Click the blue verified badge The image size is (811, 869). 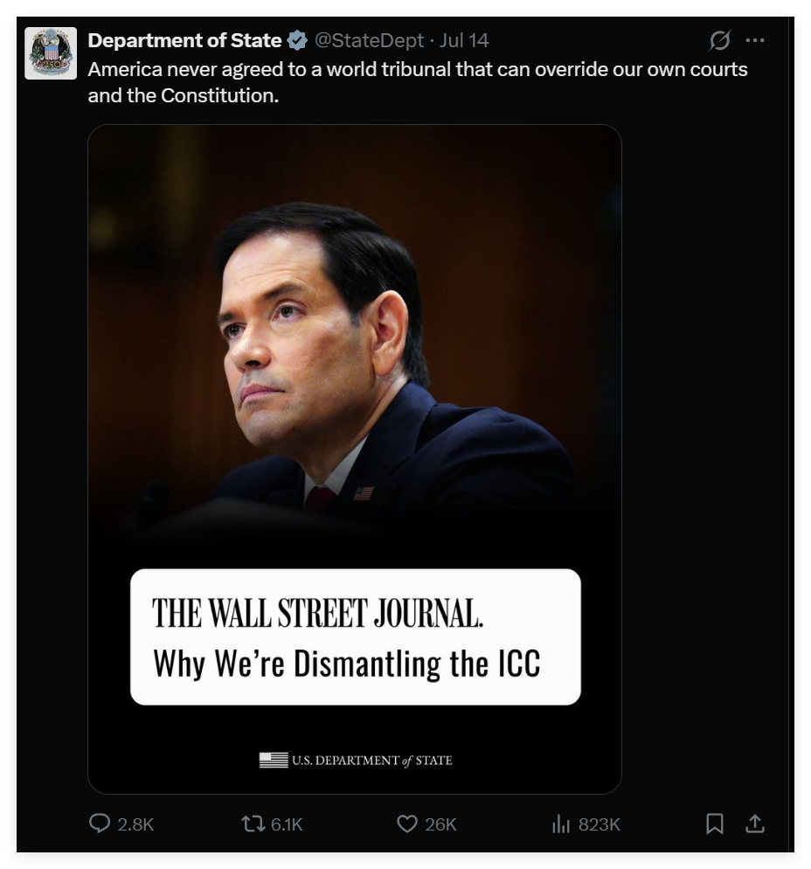[297, 40]
